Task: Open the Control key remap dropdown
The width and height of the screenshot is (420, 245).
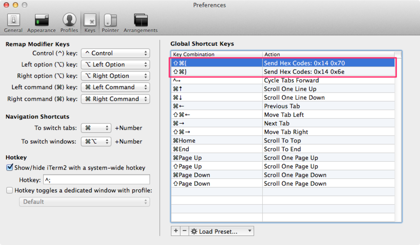Action: tap(115, 53)
